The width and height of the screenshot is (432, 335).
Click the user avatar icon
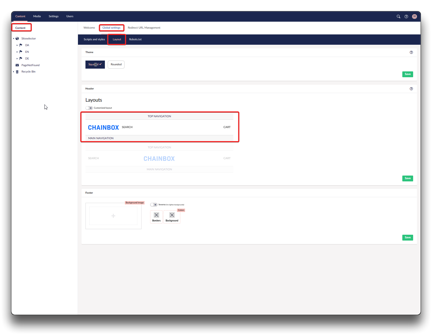coord(414,17)
